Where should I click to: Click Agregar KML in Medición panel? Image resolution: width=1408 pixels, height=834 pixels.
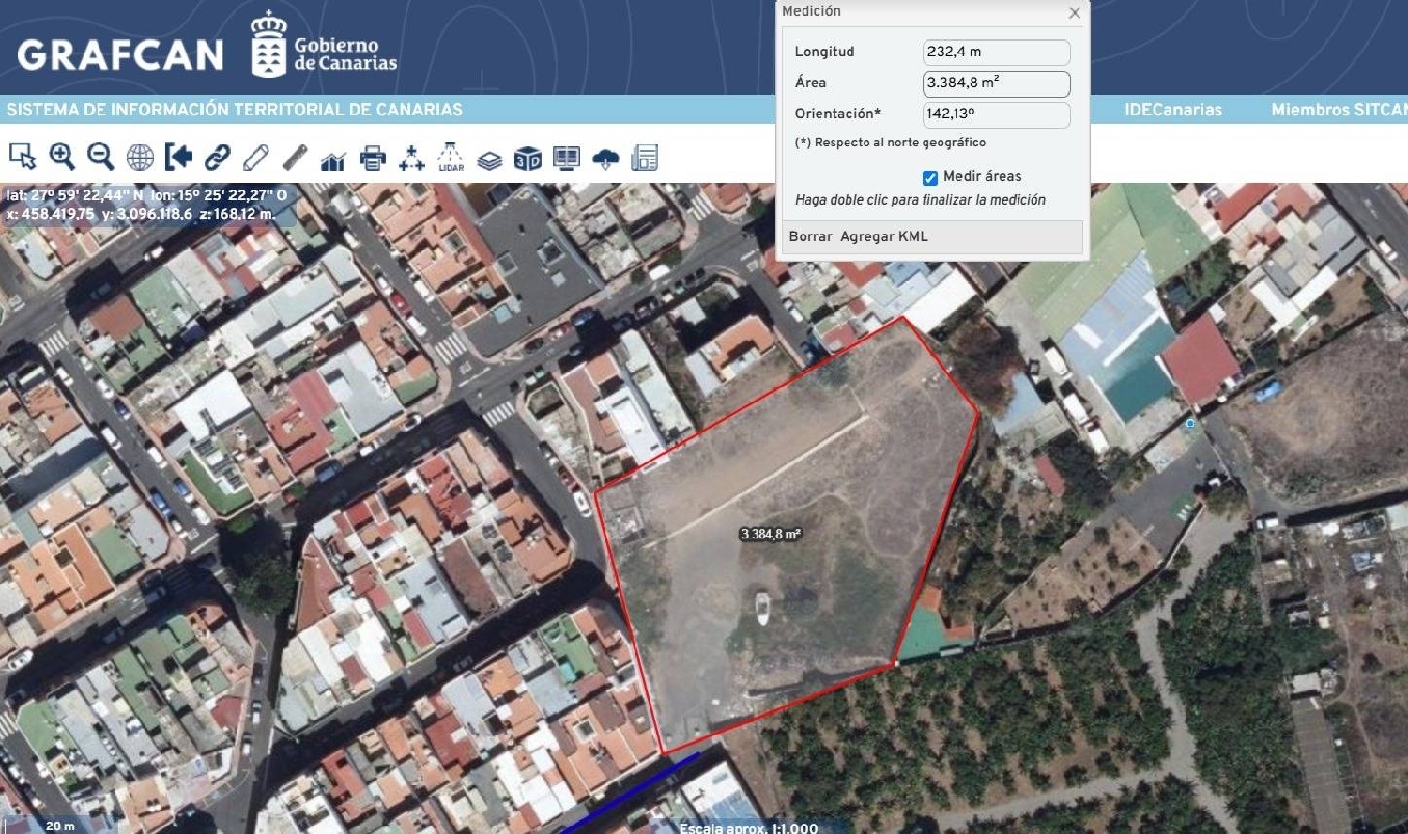click(884, 236)
